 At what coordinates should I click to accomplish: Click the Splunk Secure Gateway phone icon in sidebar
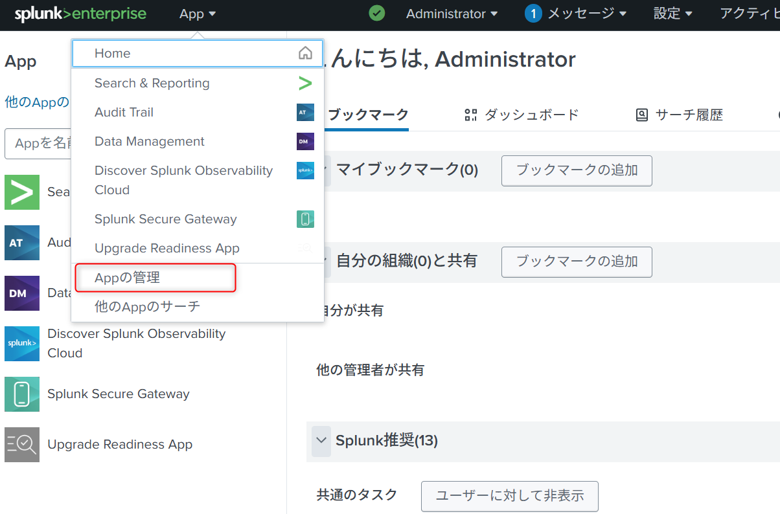pos(22,394)
